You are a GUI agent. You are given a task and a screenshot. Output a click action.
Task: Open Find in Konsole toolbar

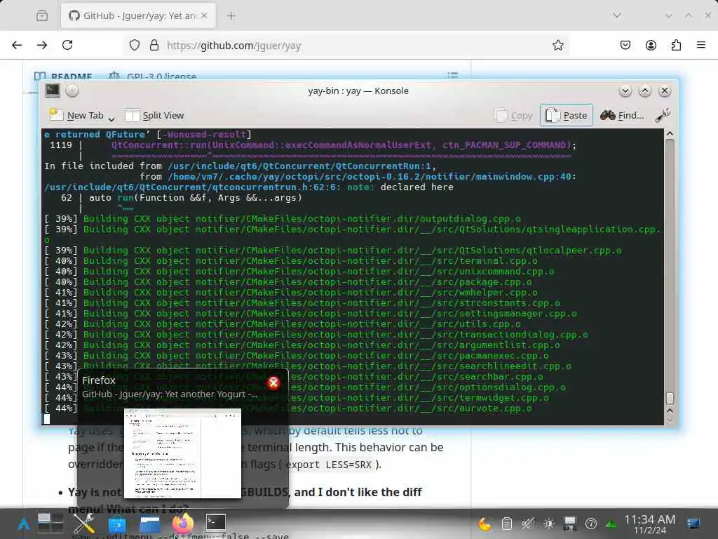(x=621, y=116)
